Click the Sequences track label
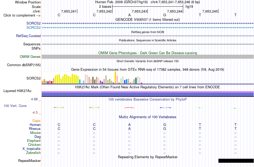This screenshot has height=167, width=254. [32, 44]
